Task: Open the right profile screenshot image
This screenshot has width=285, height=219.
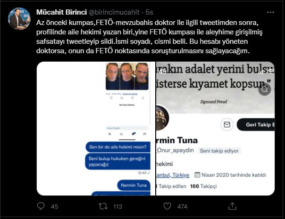Action: [215, 129]
